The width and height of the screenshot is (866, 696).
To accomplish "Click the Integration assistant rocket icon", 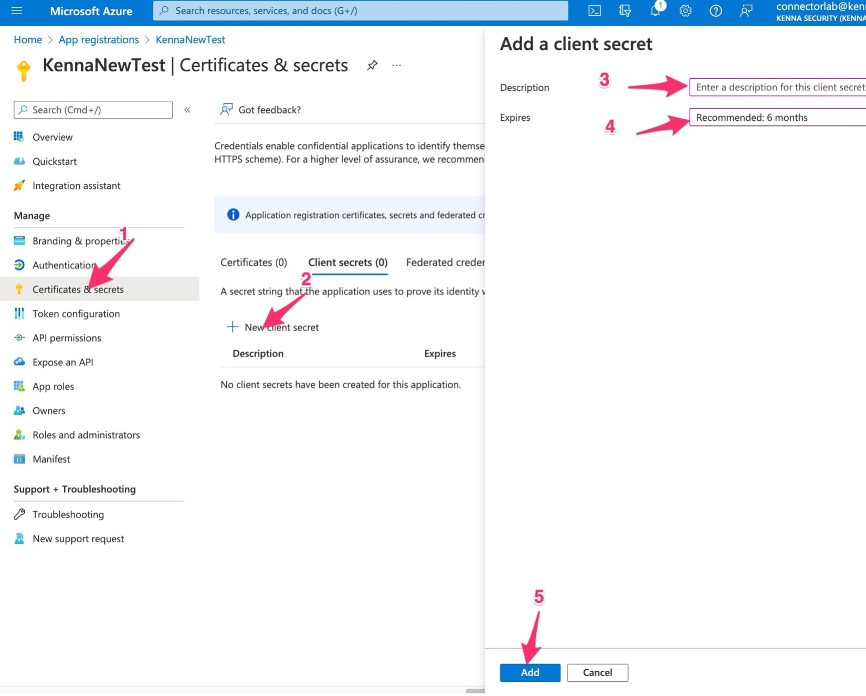I will (x=19, y=185).
